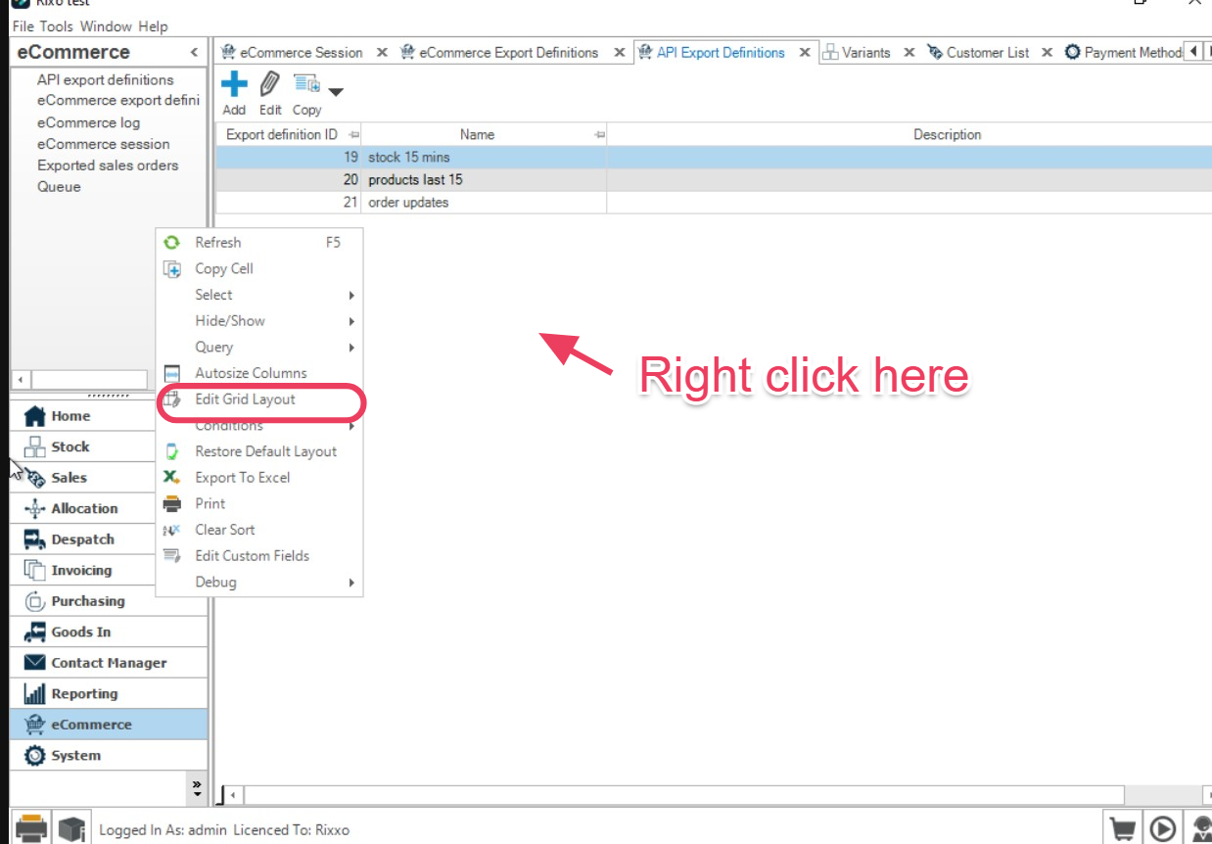Click the Add plus icon
Image resolution: width=1212 pixels, height=844 pixels.
(x=234, y=84)
